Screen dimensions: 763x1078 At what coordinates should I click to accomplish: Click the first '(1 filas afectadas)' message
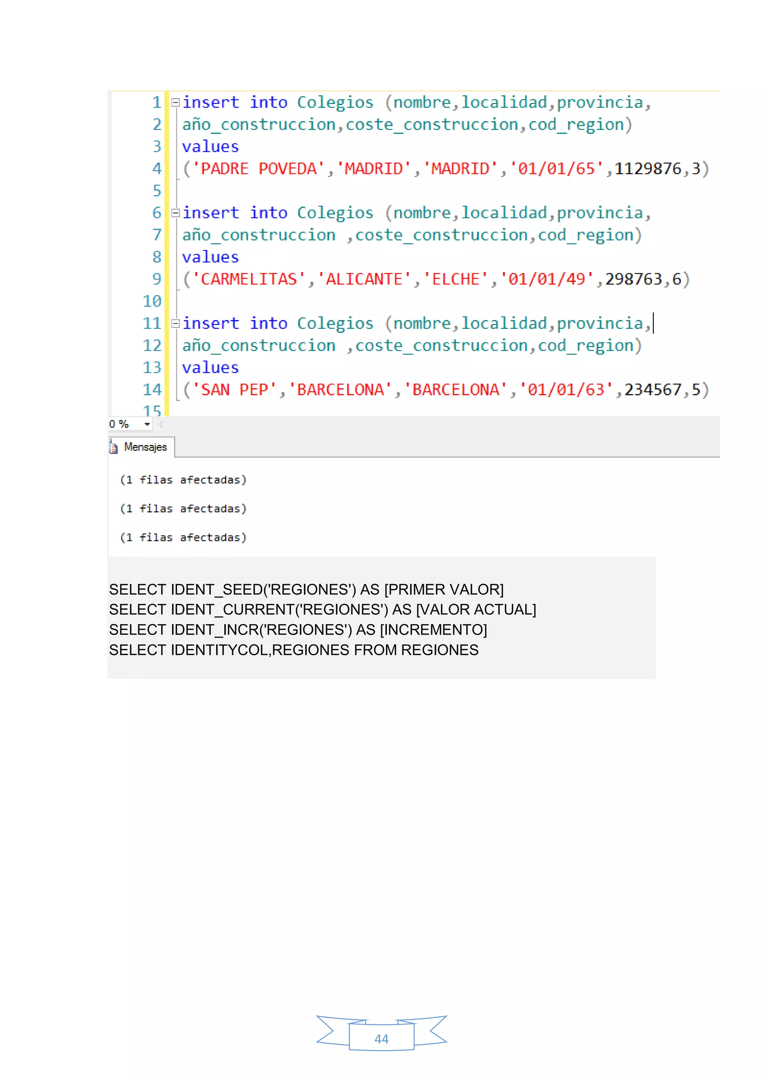click(183, 480)
